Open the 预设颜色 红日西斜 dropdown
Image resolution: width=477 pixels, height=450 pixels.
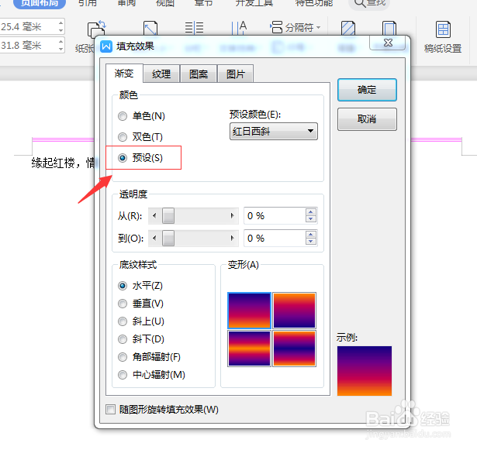(x=274, y=131)
